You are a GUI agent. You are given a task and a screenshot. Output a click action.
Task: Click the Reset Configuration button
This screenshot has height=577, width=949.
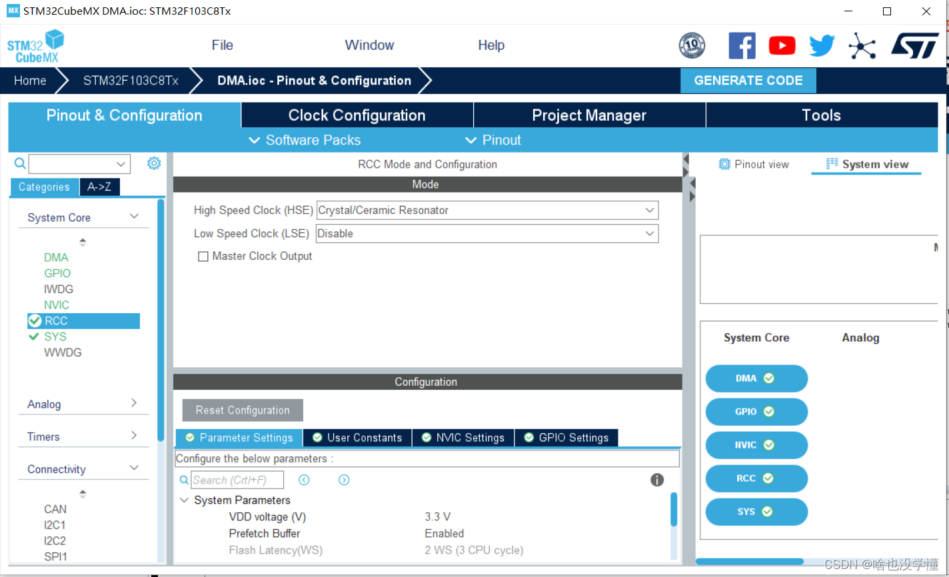[x=243, y=410]
